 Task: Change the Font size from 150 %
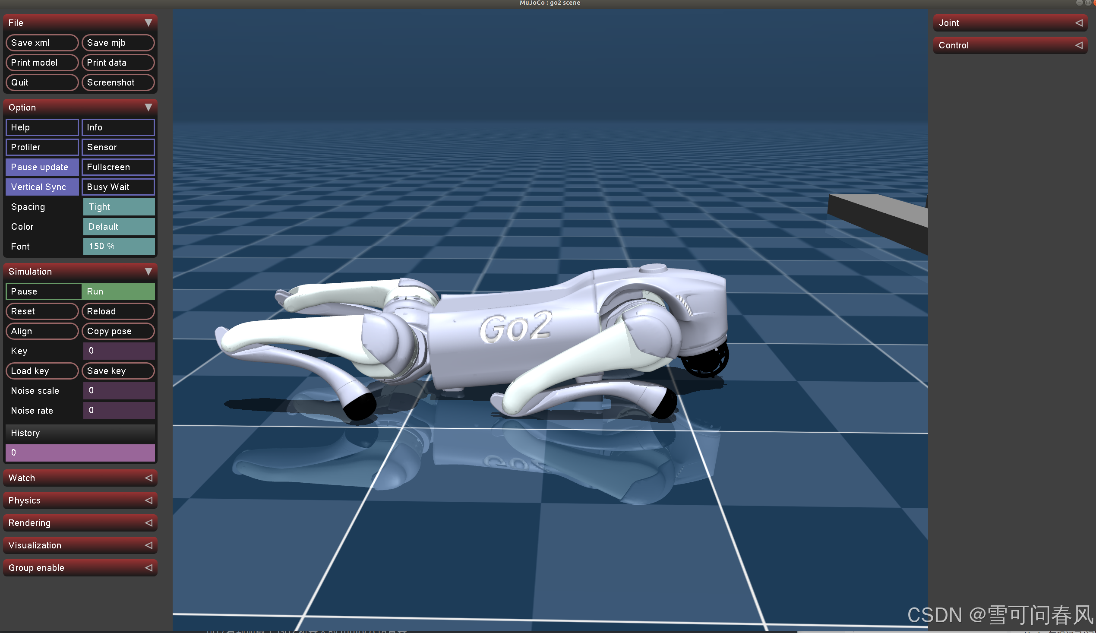(x=119, y=247)
